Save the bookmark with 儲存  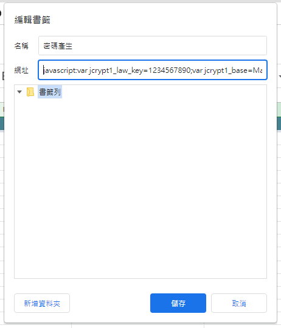tap(178, 303)
